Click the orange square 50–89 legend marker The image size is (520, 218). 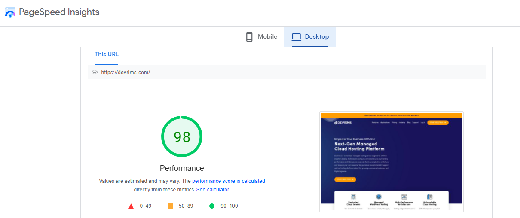pyautogui.click(x=170, y=206)
